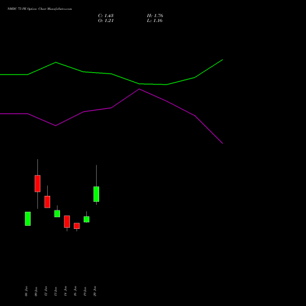Click the high value 'H: 1.76'
Screen dimensions: 306x306
tap(155, 16)
